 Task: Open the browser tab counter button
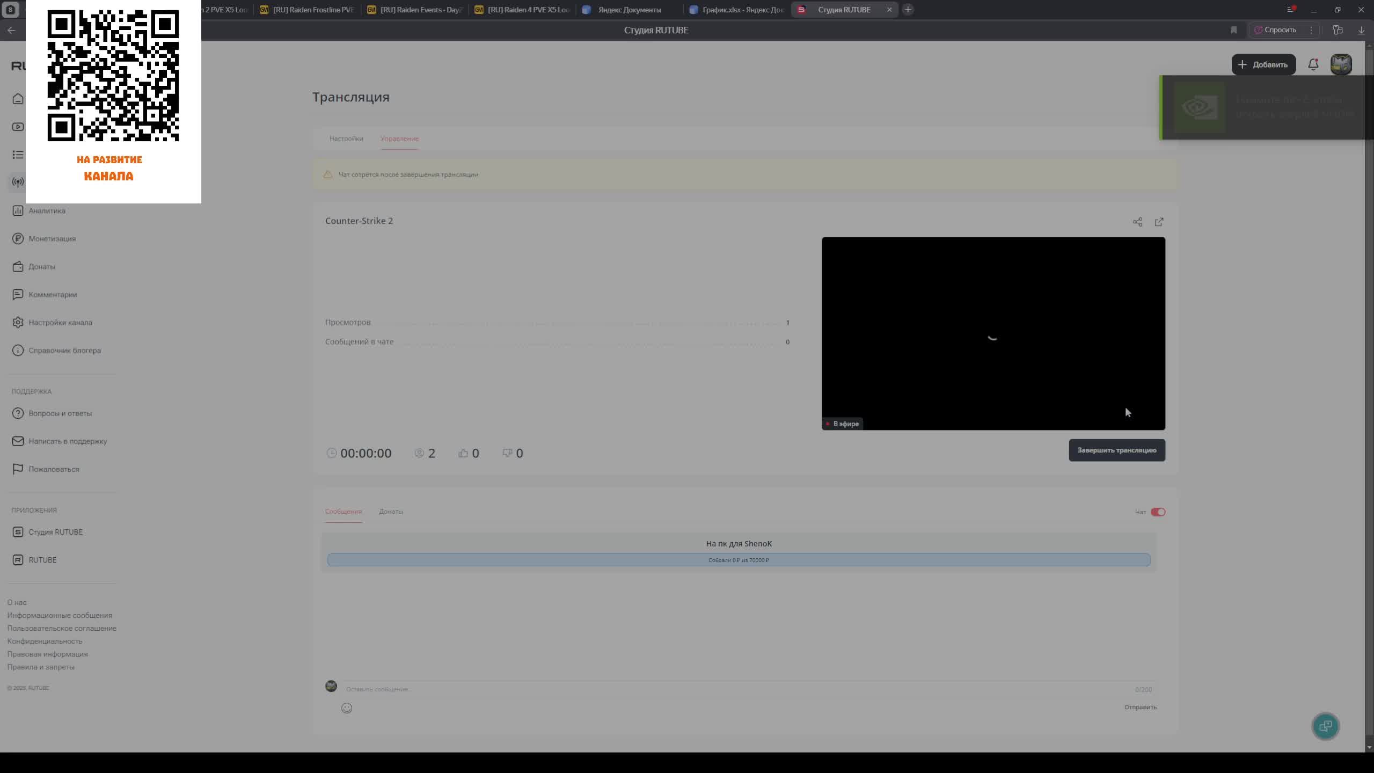point(10,10)
